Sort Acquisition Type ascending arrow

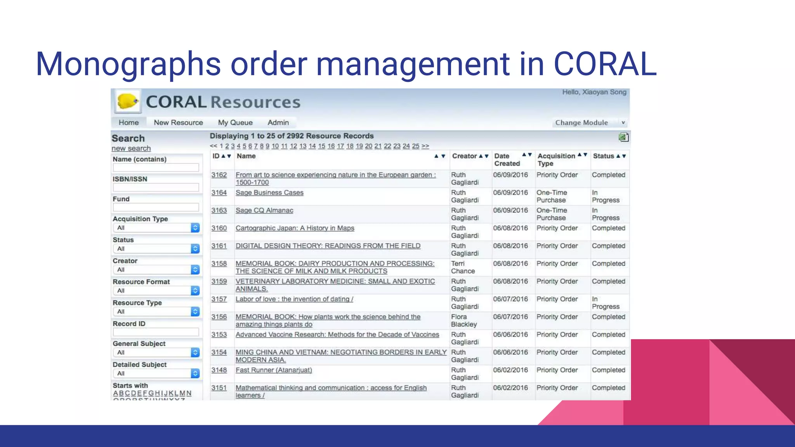pos(580,154)
